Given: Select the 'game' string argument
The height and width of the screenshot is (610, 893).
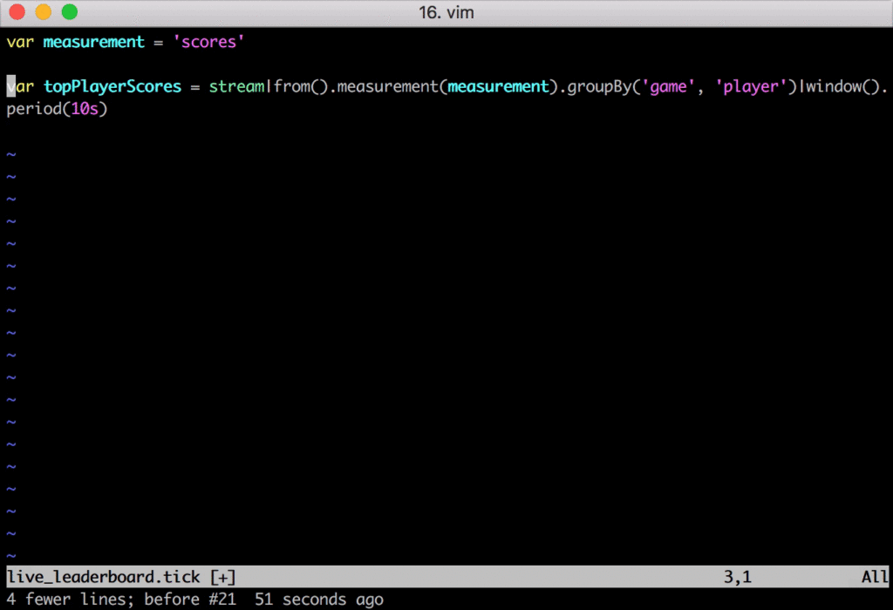Looking at the screenshot, I should pyautogui.click(x=667, y=86).
